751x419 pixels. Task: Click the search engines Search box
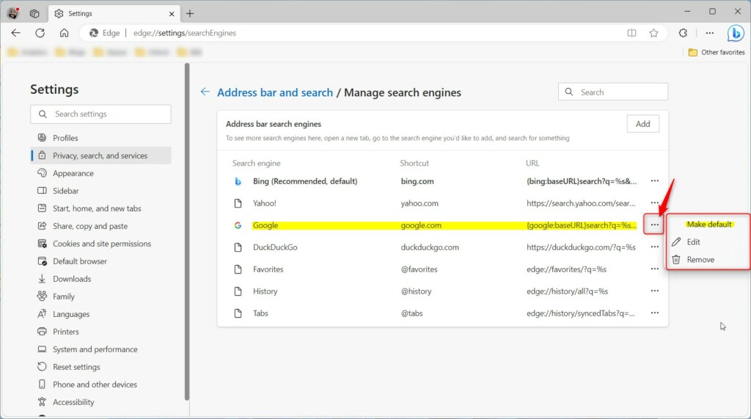[612, 92]
